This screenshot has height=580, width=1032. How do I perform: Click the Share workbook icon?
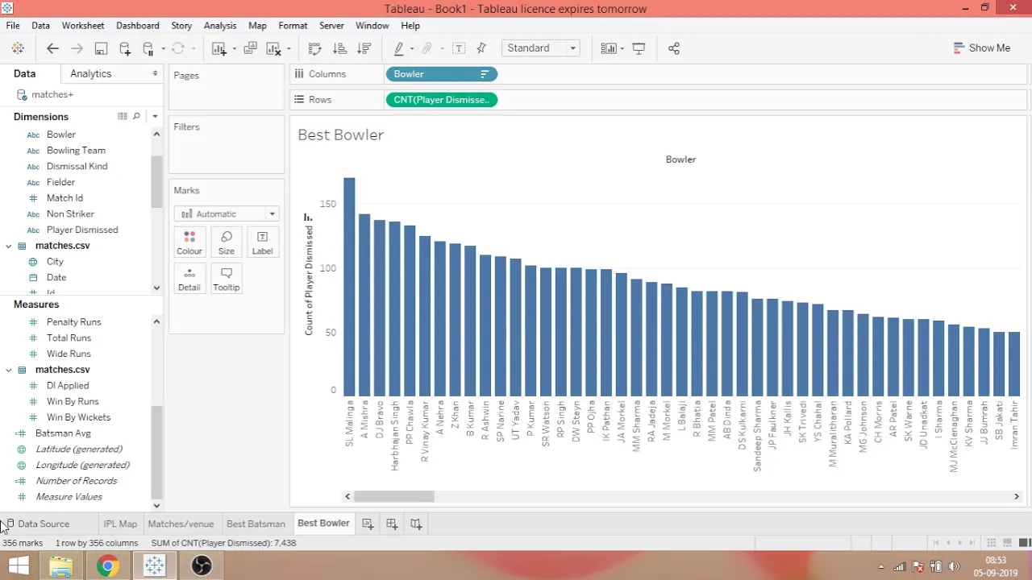[x=674, y=48]
